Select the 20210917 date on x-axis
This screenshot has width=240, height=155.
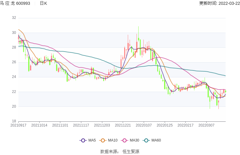(x=18, y=125)
